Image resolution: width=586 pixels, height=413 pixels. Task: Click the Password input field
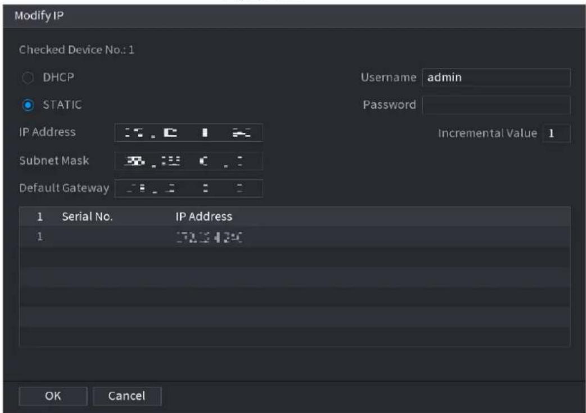pyautogui.click(x=496, y=105)
